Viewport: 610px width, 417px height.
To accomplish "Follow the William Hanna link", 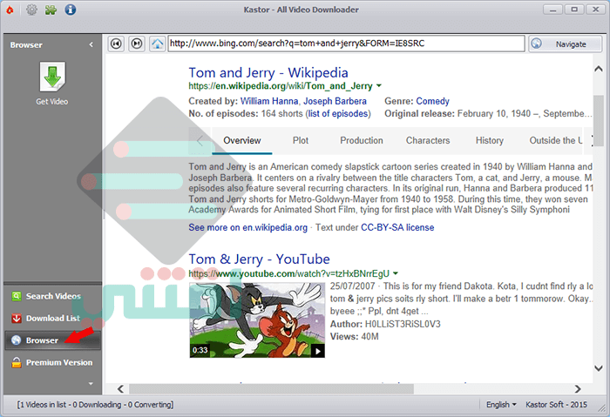I will (269, 101).
